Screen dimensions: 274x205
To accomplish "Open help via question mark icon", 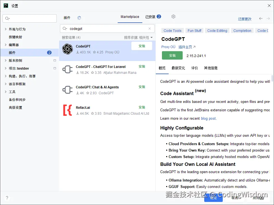I will [x=7, y=198].
